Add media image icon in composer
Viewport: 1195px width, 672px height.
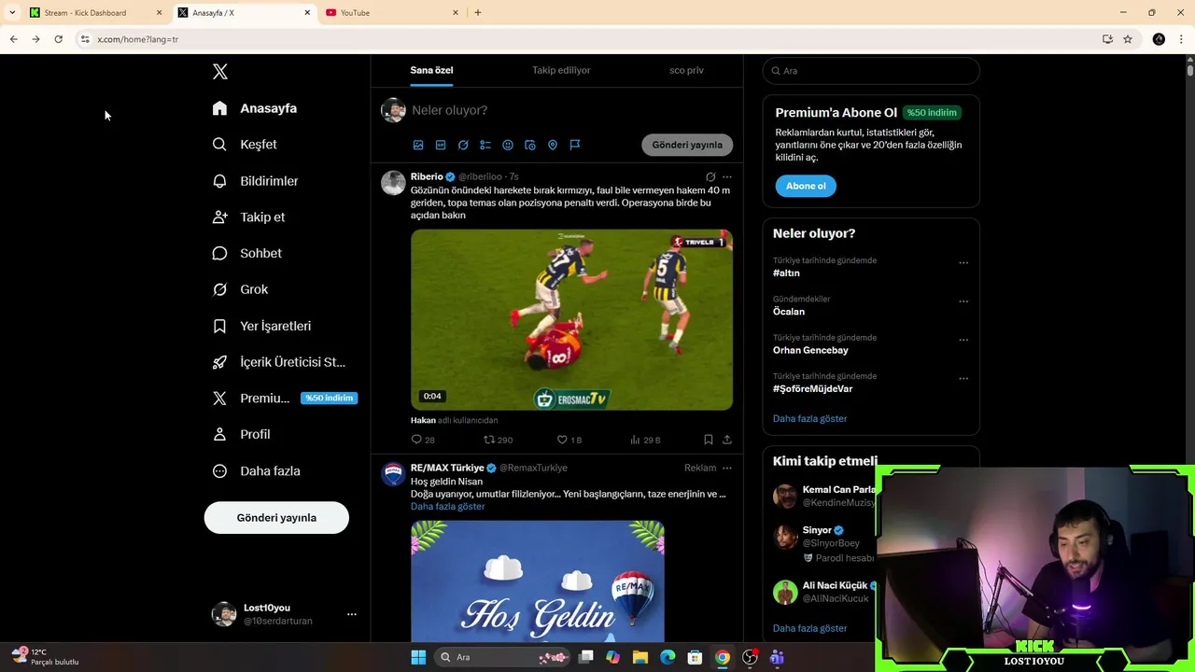(418, 145)
